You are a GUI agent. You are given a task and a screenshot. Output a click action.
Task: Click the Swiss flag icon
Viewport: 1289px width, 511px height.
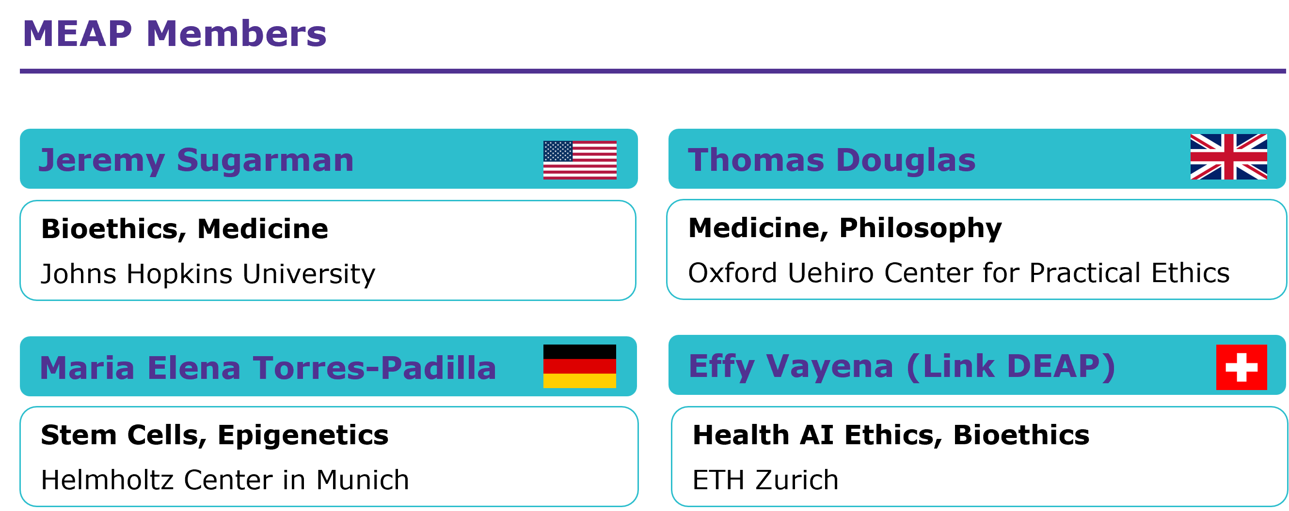1241,367
